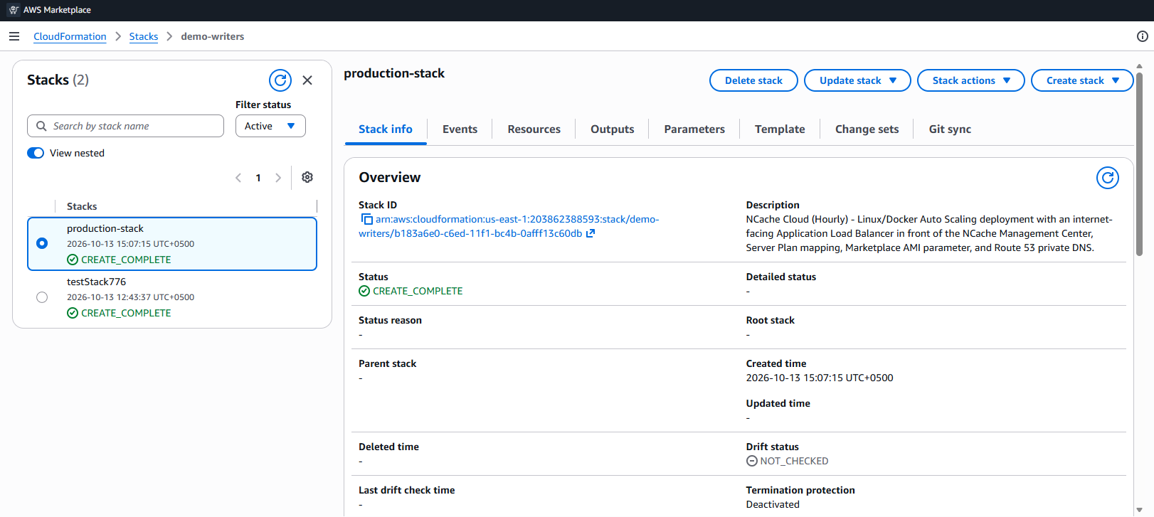Close the Stacks side panel
1154x517 pixels.
point(307,80)
